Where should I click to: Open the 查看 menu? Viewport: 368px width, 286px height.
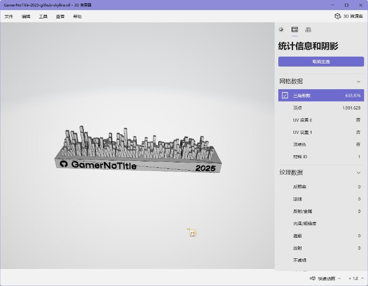[60, 17]
